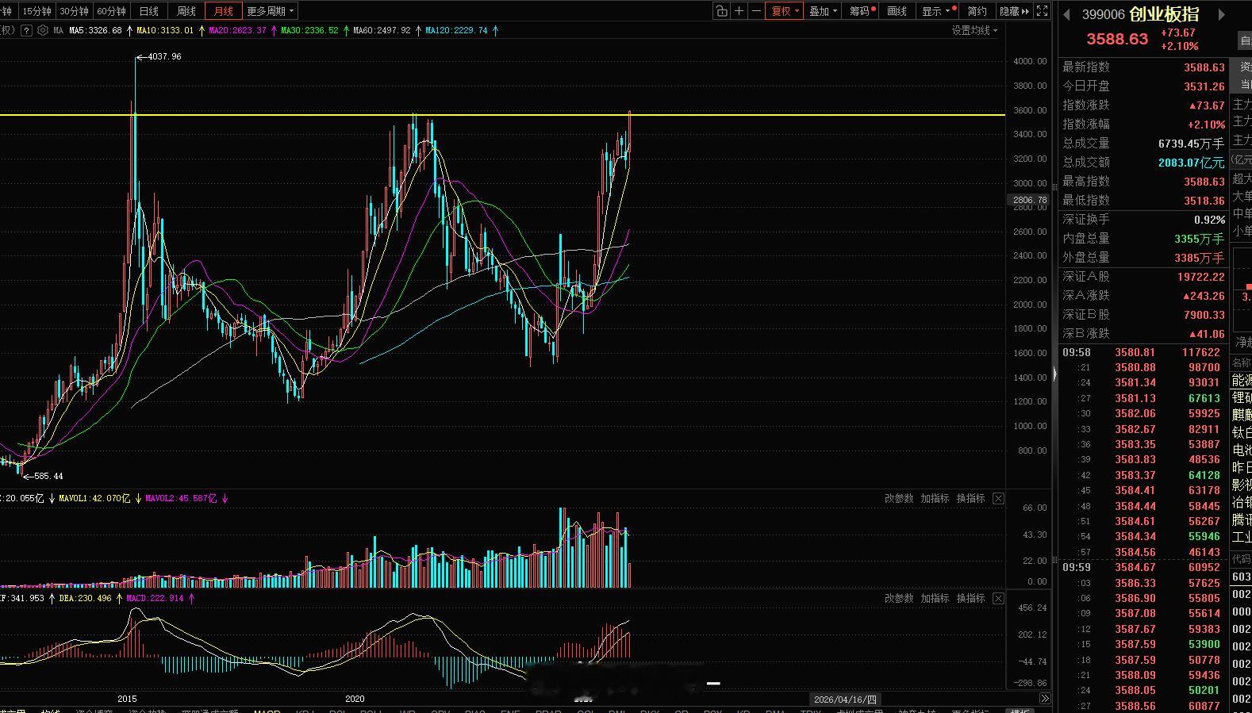This screenshot has height=713, width=1252.
Task: Click the 深证B股 value 7900.33
Action: [x=1204, y=315]
